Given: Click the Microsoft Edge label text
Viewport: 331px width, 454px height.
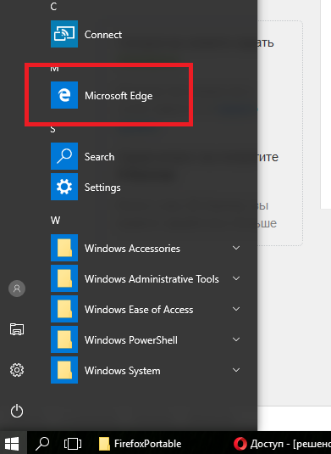Looking at the screenshot, I should click(x=119, y=96).
